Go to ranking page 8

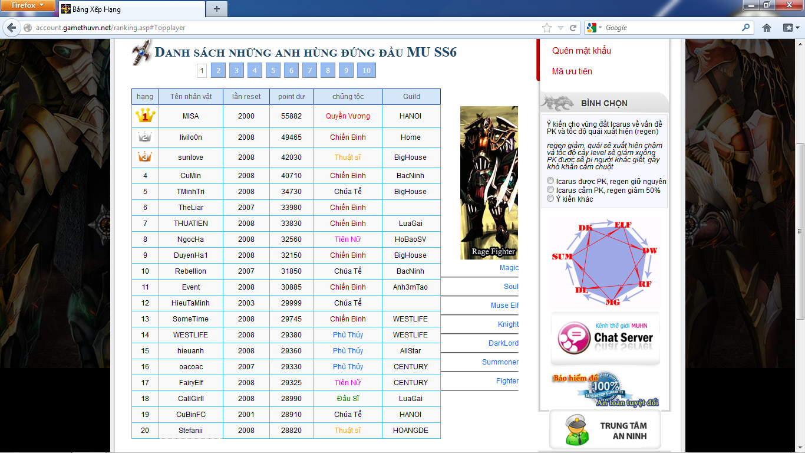328,71
